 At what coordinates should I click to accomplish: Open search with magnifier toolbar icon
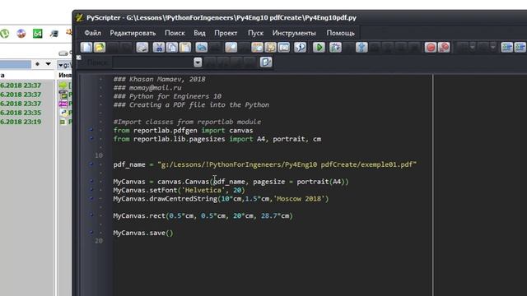point(231,48)
